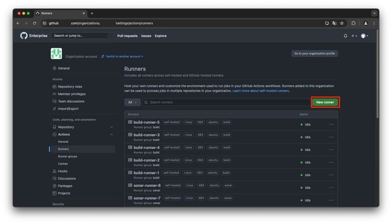392x224 pixels.
Task: Click the New runner button
Action: point(325,102)
